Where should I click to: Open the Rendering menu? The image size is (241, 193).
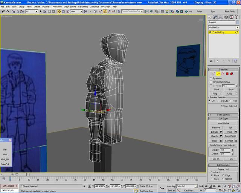(x=82, y=6)
